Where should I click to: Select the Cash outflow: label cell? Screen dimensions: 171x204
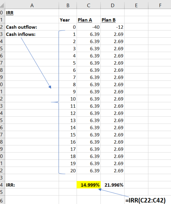pyautogui.click(x=32, y=27)
